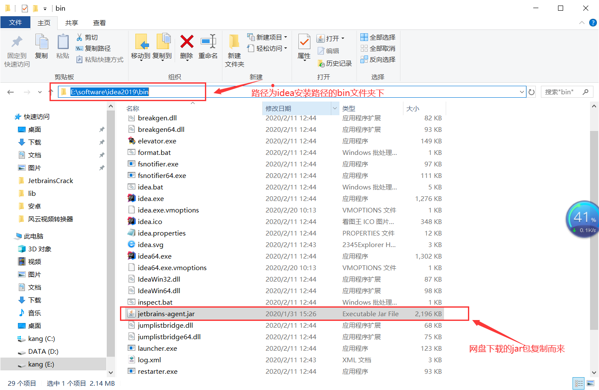Select the file elevator.exe
Viewport: 599px width, 390px height.
pos(157,141)
